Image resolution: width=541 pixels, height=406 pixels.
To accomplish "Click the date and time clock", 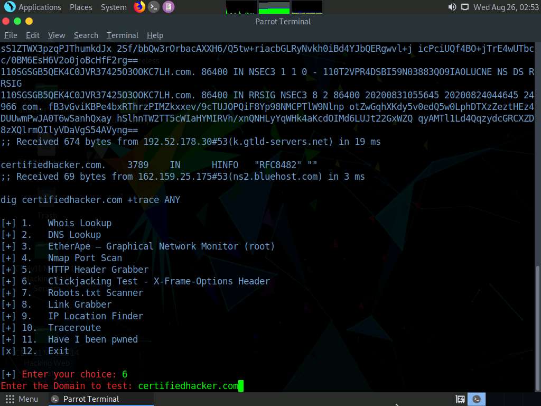I will pos(506,7).
